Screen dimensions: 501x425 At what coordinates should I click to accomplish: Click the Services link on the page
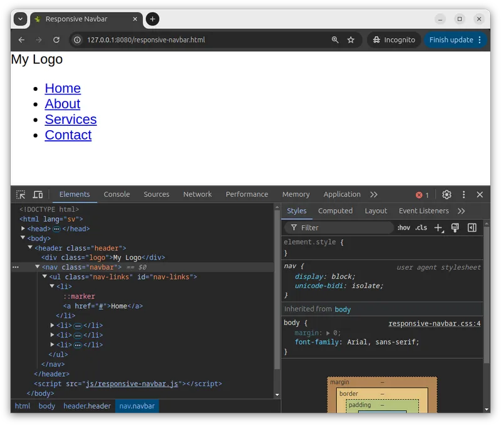coord(71,120)
